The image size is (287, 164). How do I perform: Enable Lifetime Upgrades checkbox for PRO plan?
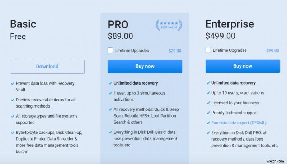coord(110,50)
